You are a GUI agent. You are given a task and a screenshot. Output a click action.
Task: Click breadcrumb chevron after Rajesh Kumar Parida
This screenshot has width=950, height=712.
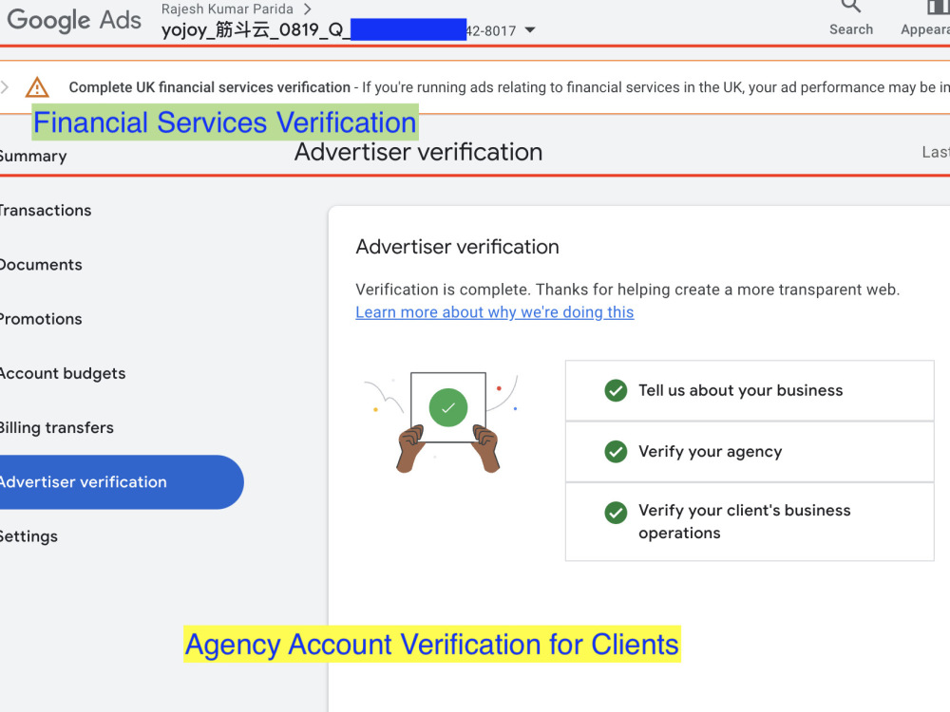pyautogui.click(x=308, y=9)
